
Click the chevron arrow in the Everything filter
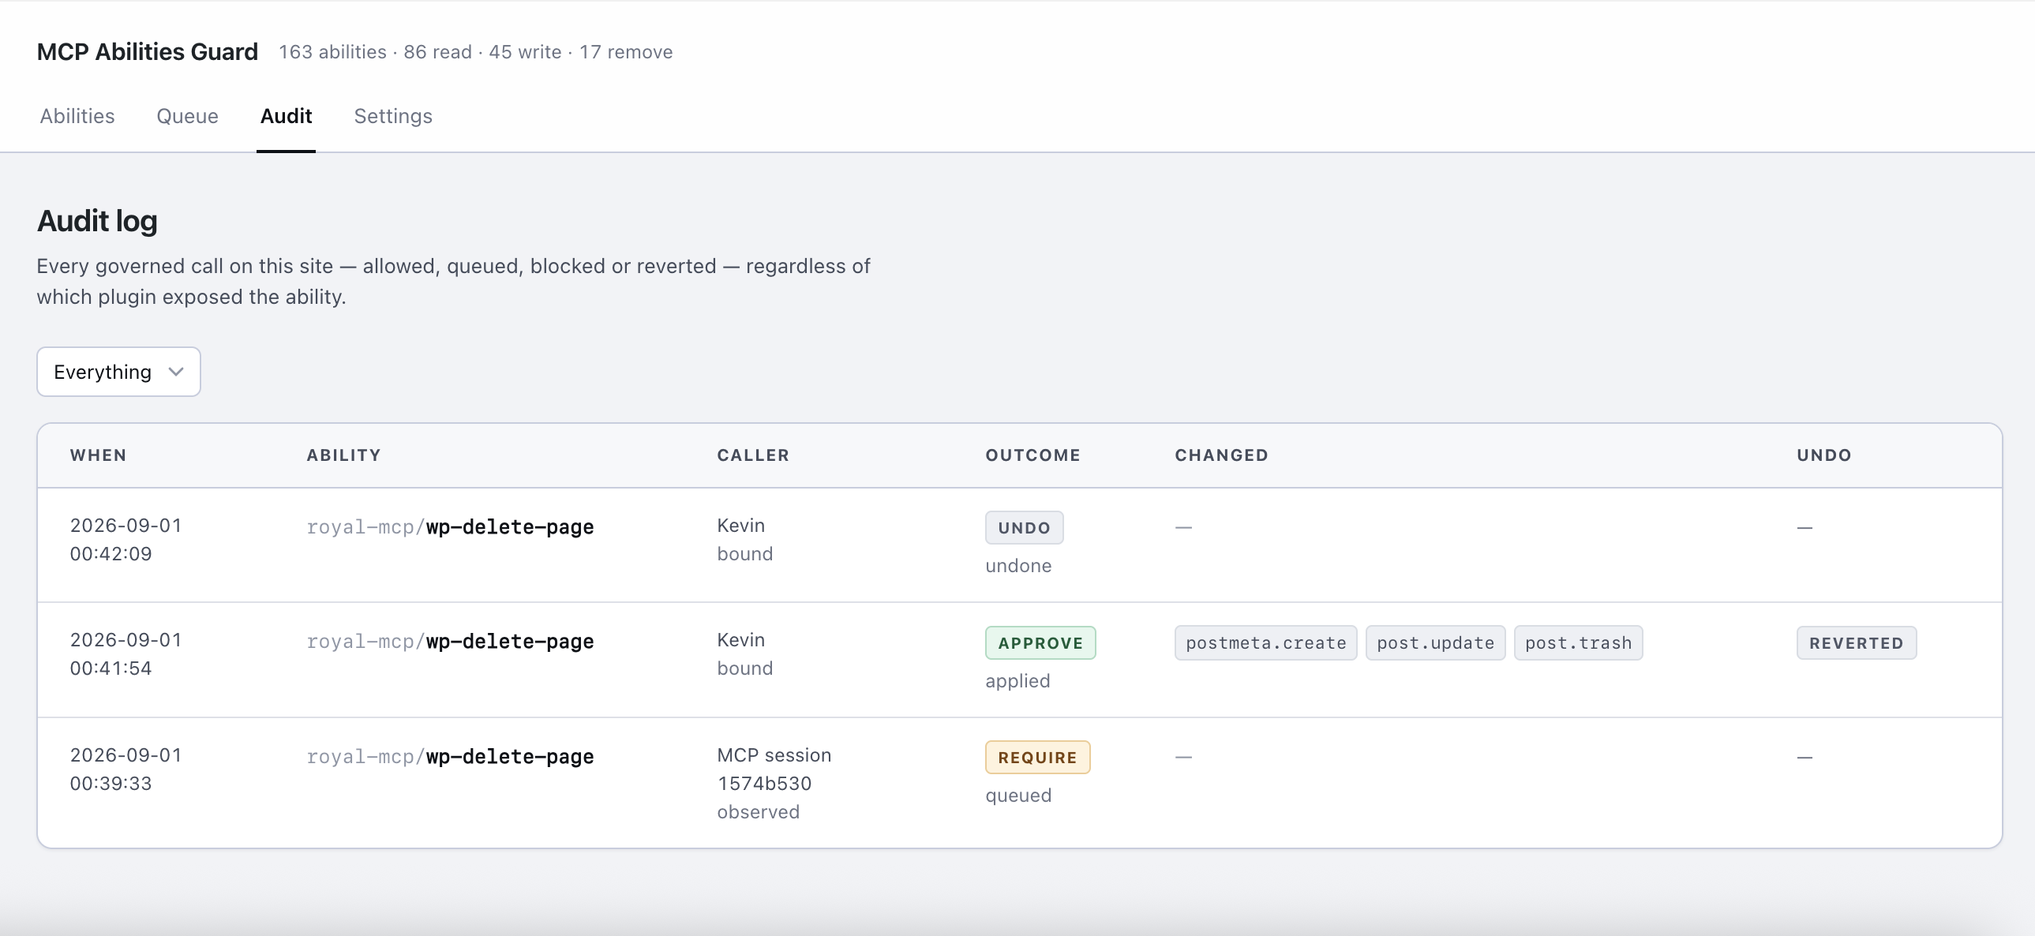(x=176, y=372)
